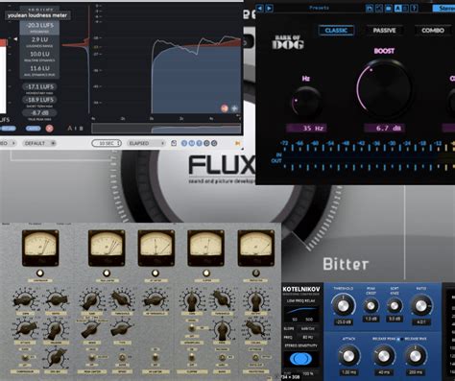Flip the switch above the COMPRESSOR bottom label
The width and height of the screenshot is (455, 381).
pyautogui.click(x=25, y=357)
